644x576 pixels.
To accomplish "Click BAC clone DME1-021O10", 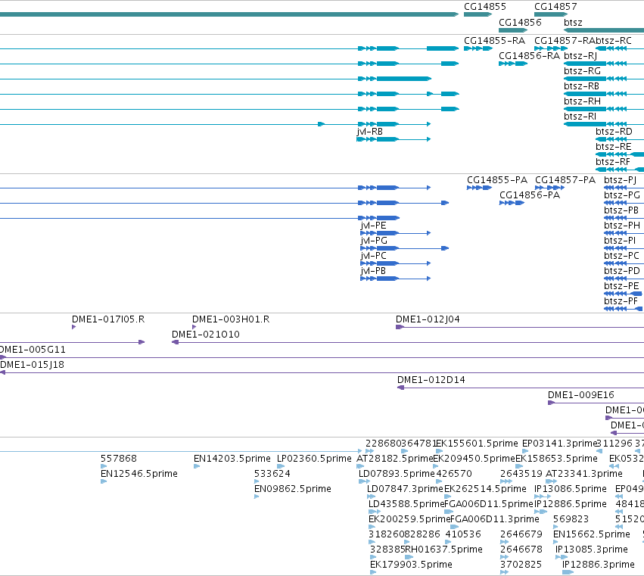I will (x=206, y=335).
